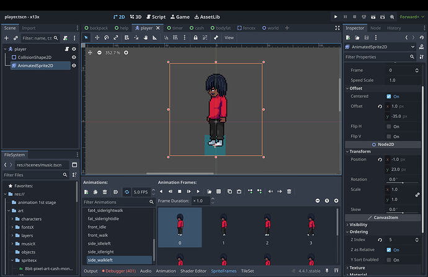The width and height of the screenshot is (428, 277).
Task: Run the project with the play button
Action: click(x=336, y=17)
